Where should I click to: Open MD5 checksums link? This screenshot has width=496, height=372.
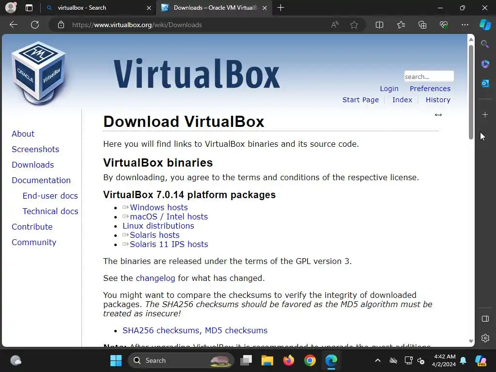tap(236, 330)
